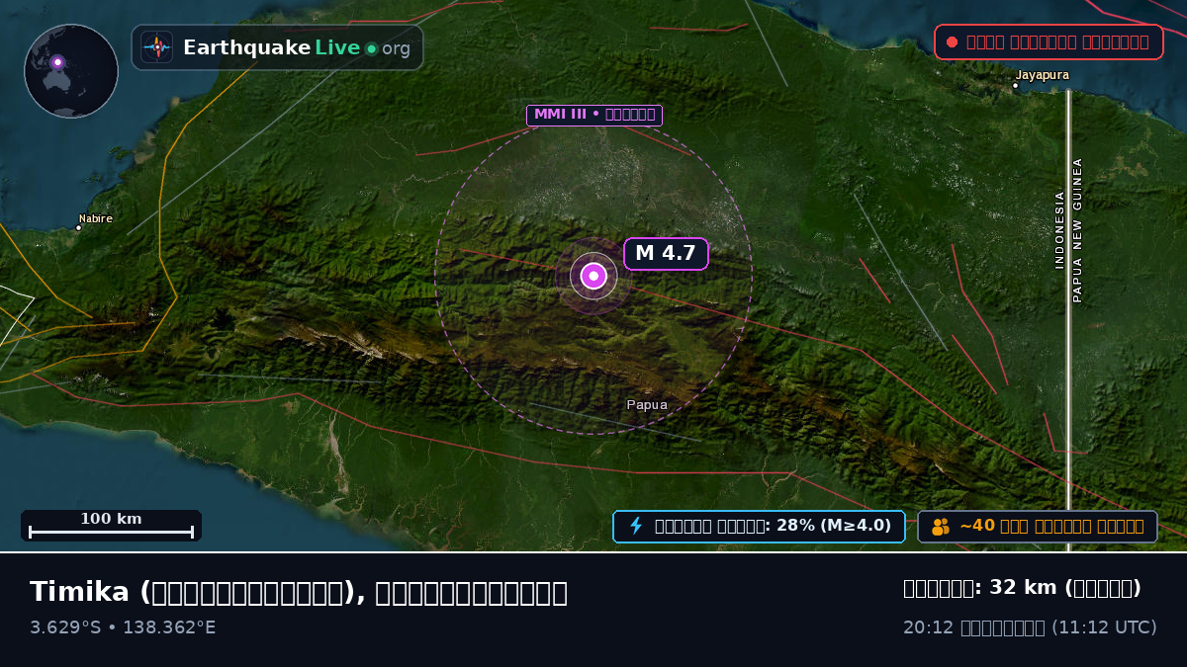The image size is (1187, 667).
Task: Click the Nabire city dot
Action: (x=79, y=228)
